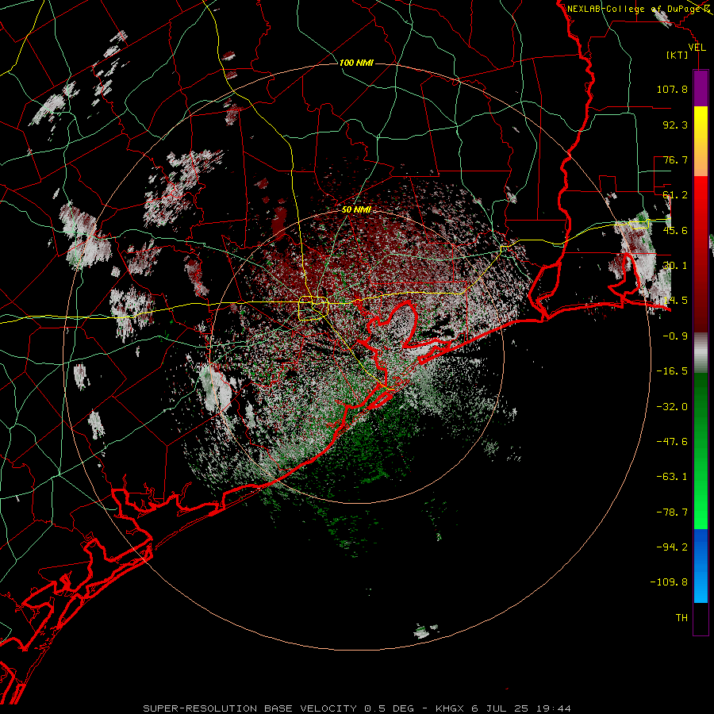The width and height of the screenshot is (714, 714).
Task: Pick the red segment of the velocity color bar
Action: point(701,254)
